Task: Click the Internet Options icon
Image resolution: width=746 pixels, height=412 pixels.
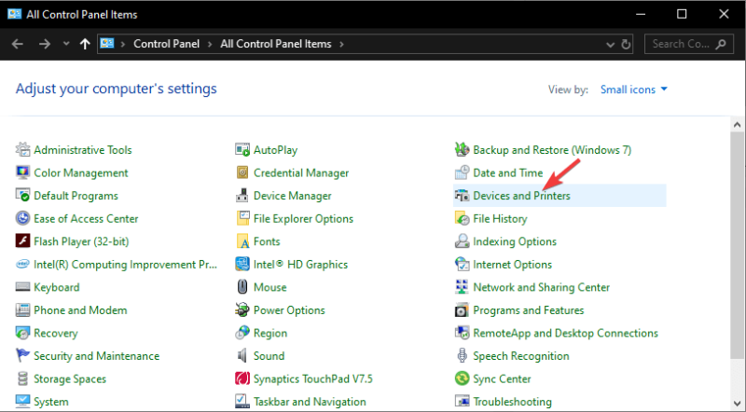Action: coord(462,264)
